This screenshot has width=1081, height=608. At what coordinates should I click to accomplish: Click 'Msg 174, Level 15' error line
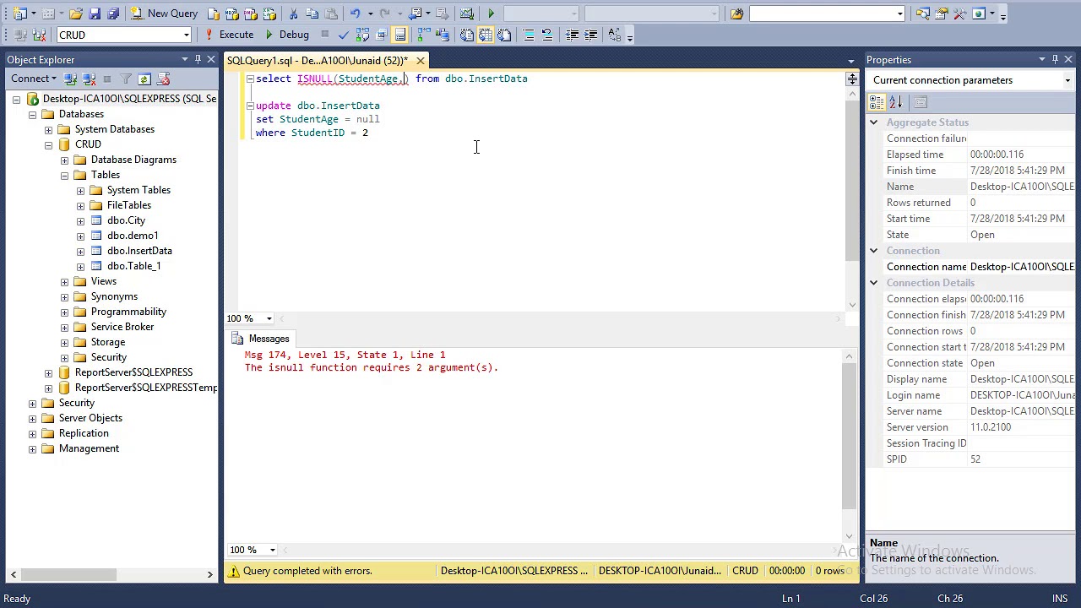click(x=345, y=355)
